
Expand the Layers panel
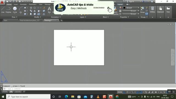click(83, 17)
